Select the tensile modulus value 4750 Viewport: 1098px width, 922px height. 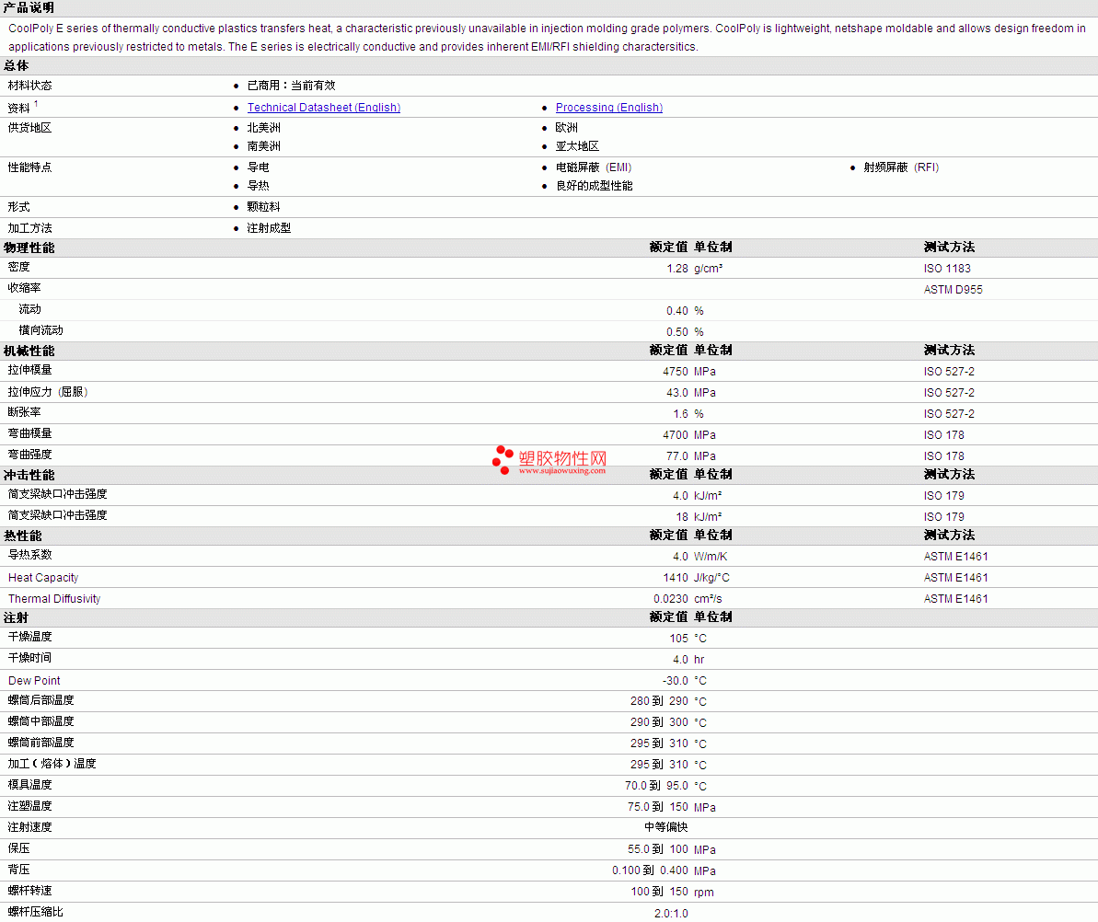676,372
